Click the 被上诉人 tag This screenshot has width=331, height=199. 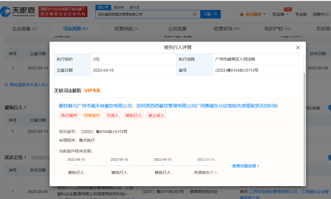click(x=156, y=115)
